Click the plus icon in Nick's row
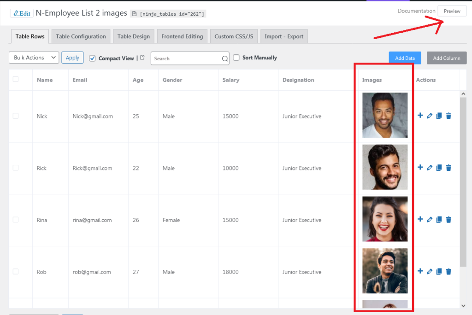472x315 pixels. [420, 116]
